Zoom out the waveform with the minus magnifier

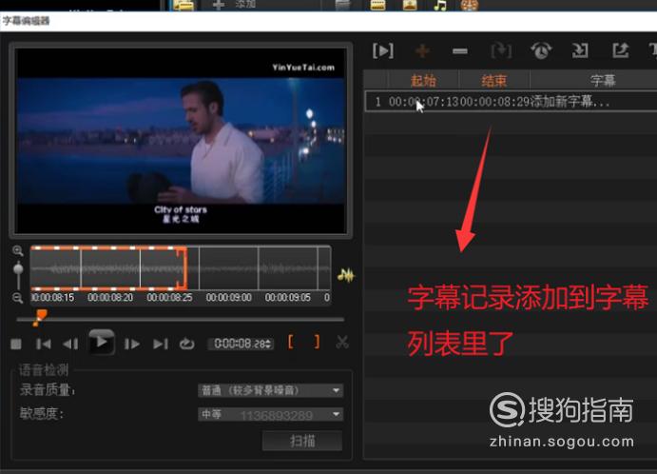(x=18, y=298)
